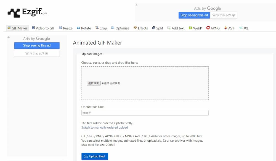Click the Video to GIF film icon
Viewport: 276px width, 161px height.
pos(33,28)
